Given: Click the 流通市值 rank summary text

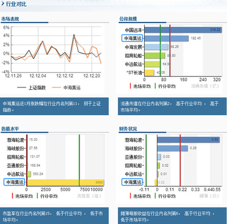Looking at the screenshot, I should point(170,107).
